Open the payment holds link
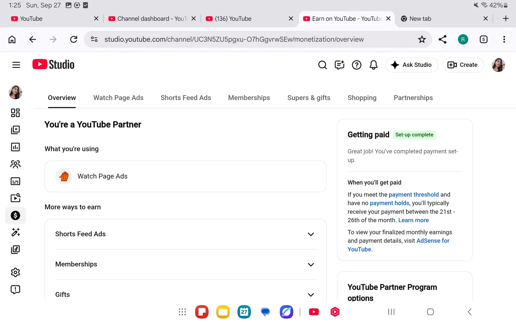516x322 pixels. [390, 203]
